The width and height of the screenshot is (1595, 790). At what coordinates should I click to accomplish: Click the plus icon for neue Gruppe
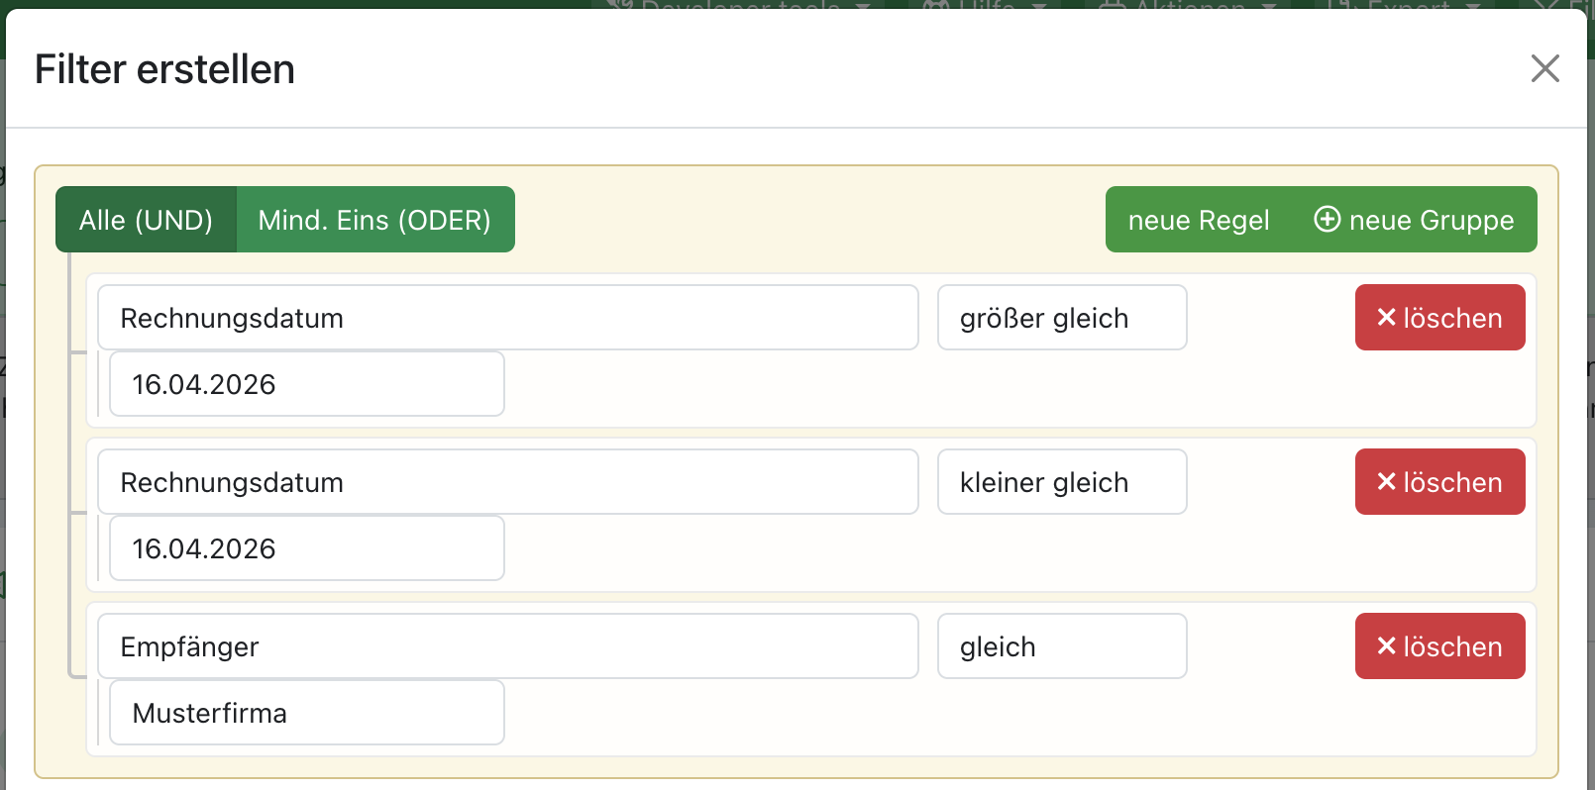coord(1327,219)
